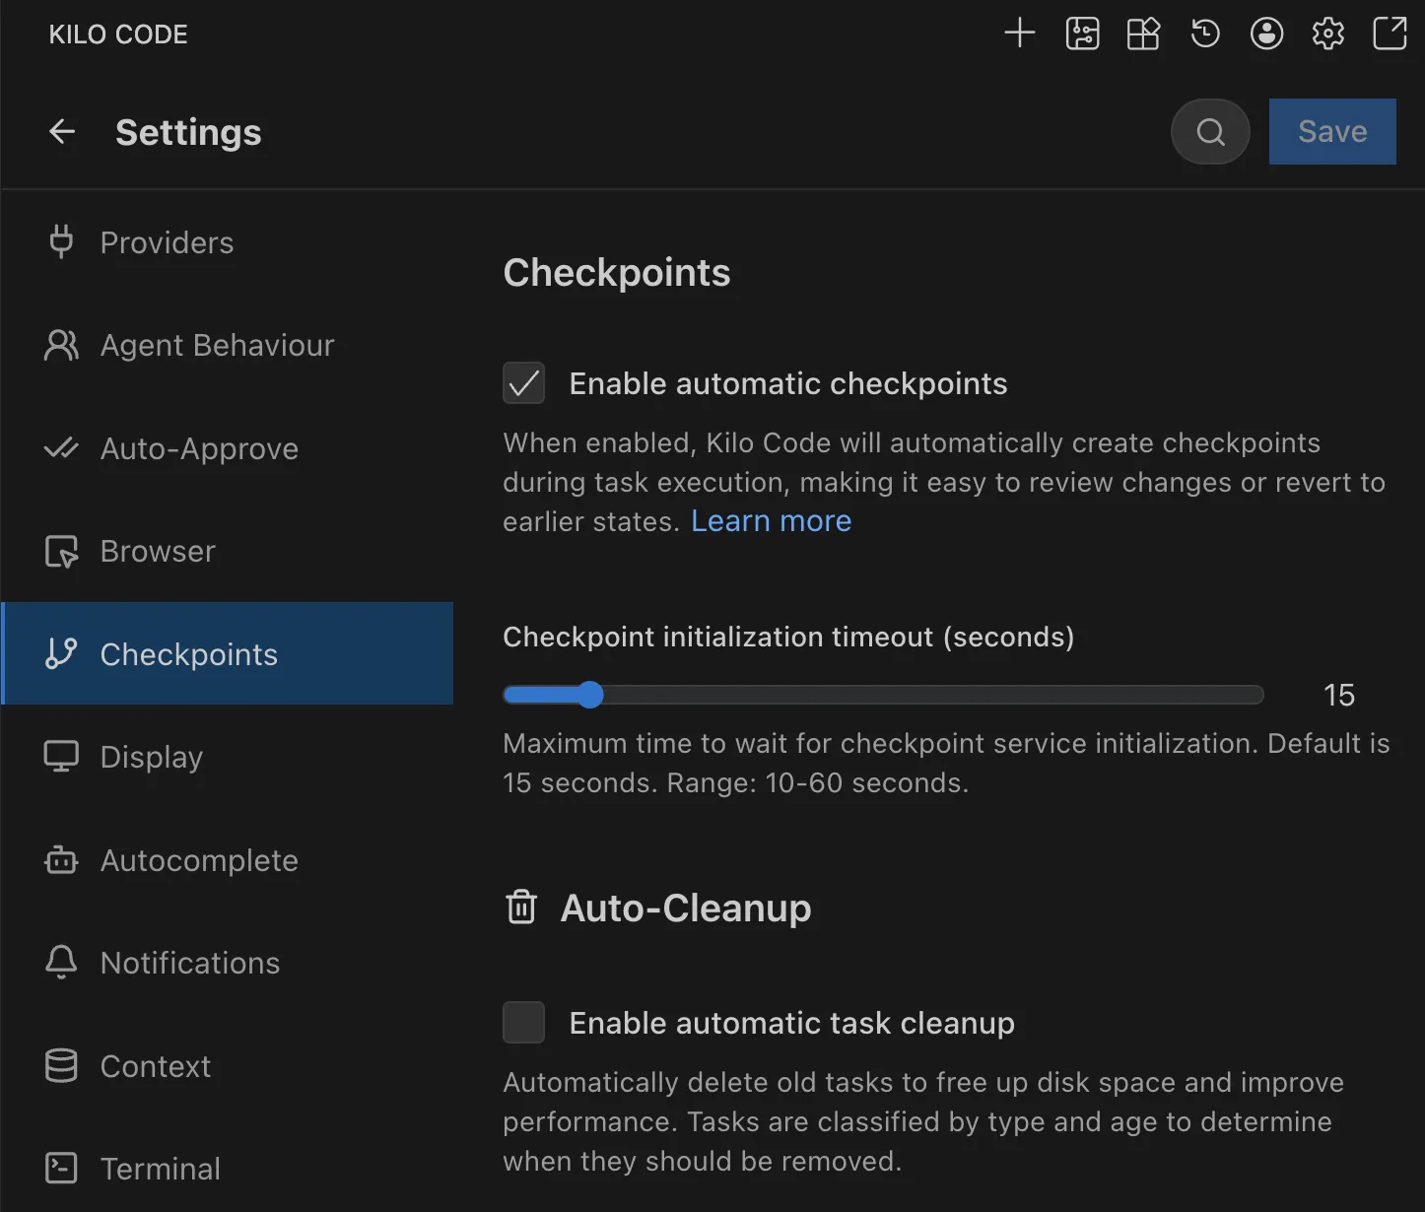
Task: Click the Context database icon
Action: tap(61, 1065)
